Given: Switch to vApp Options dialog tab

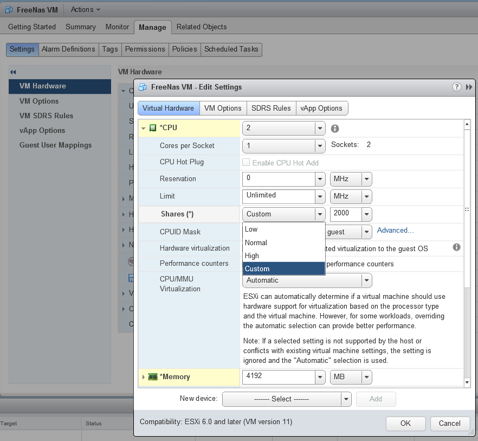Looking at the screenshot, I should click(321, 108).
